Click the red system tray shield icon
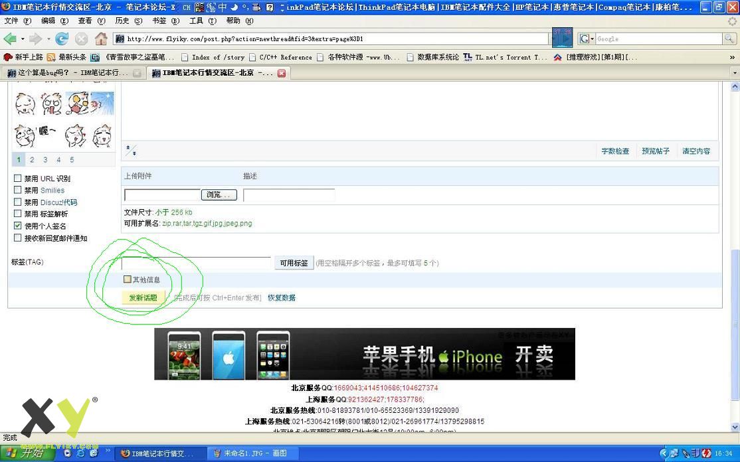740x462 pixels. tap(706, 453)
